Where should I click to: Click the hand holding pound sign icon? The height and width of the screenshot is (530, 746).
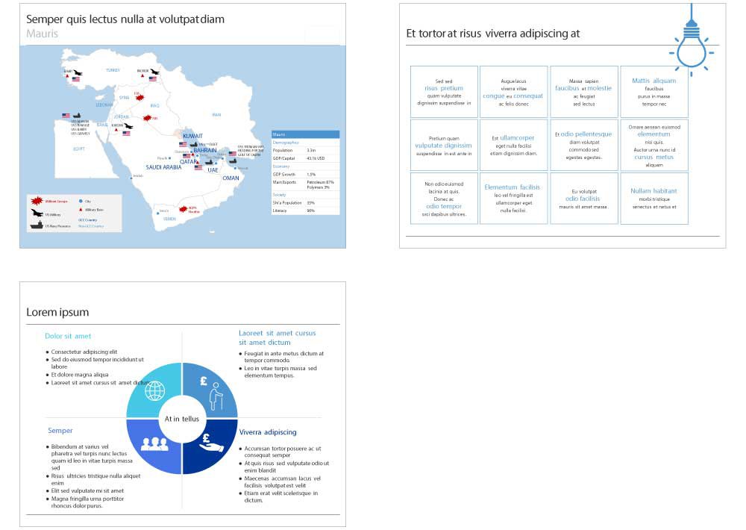click(x=211, y=443)
